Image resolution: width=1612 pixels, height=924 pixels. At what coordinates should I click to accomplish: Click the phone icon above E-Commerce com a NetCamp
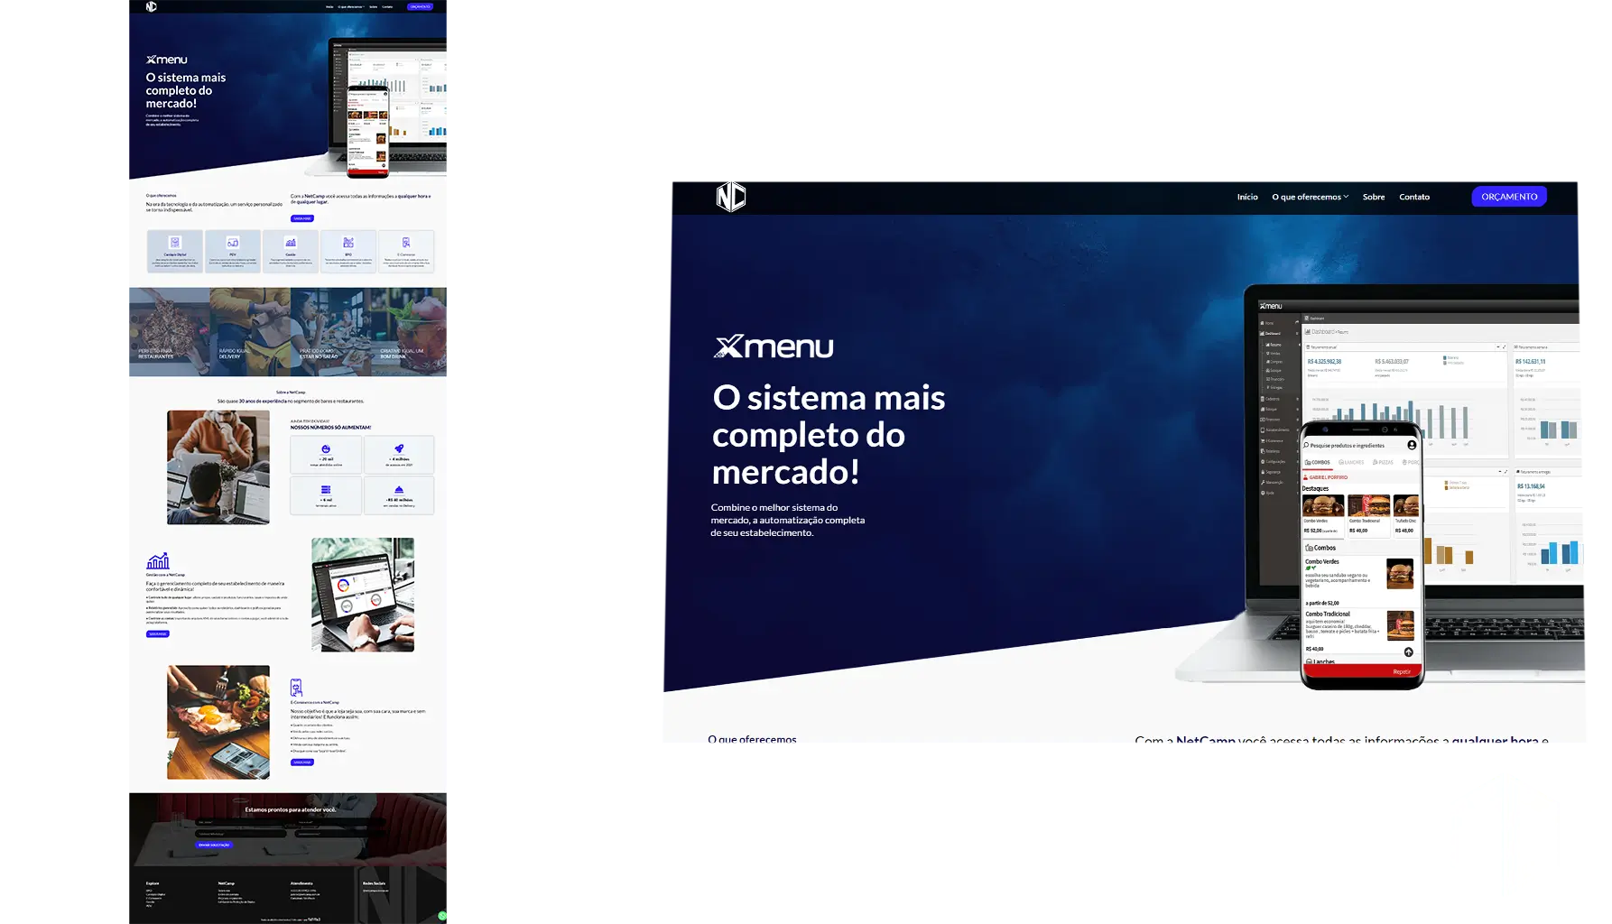click(296, 688)
